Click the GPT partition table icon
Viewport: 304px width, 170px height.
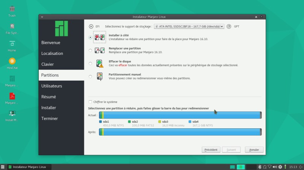(229, 27)
